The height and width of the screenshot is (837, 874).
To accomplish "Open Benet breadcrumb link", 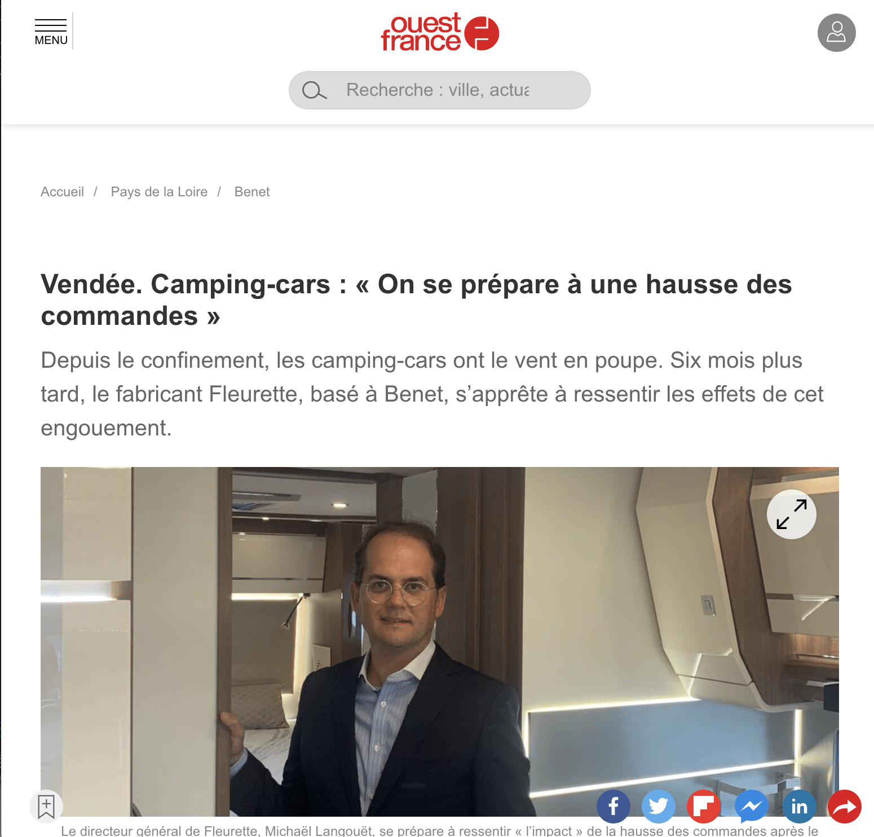I will point(252,192).
